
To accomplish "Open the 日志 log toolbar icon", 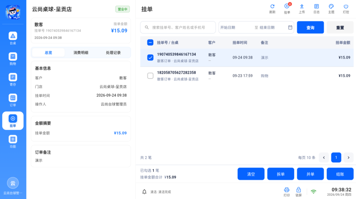I will (x=317, y=9).
